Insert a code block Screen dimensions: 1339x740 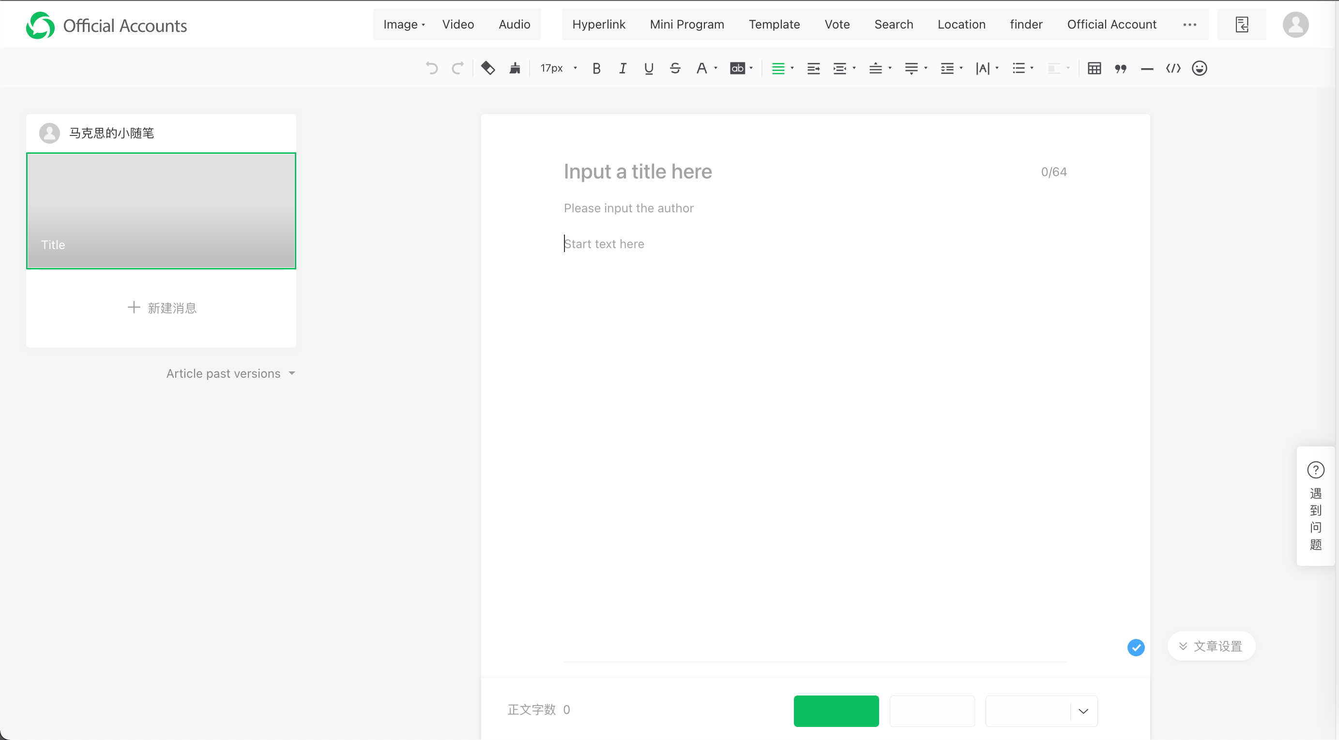(x=1173, y=68)
